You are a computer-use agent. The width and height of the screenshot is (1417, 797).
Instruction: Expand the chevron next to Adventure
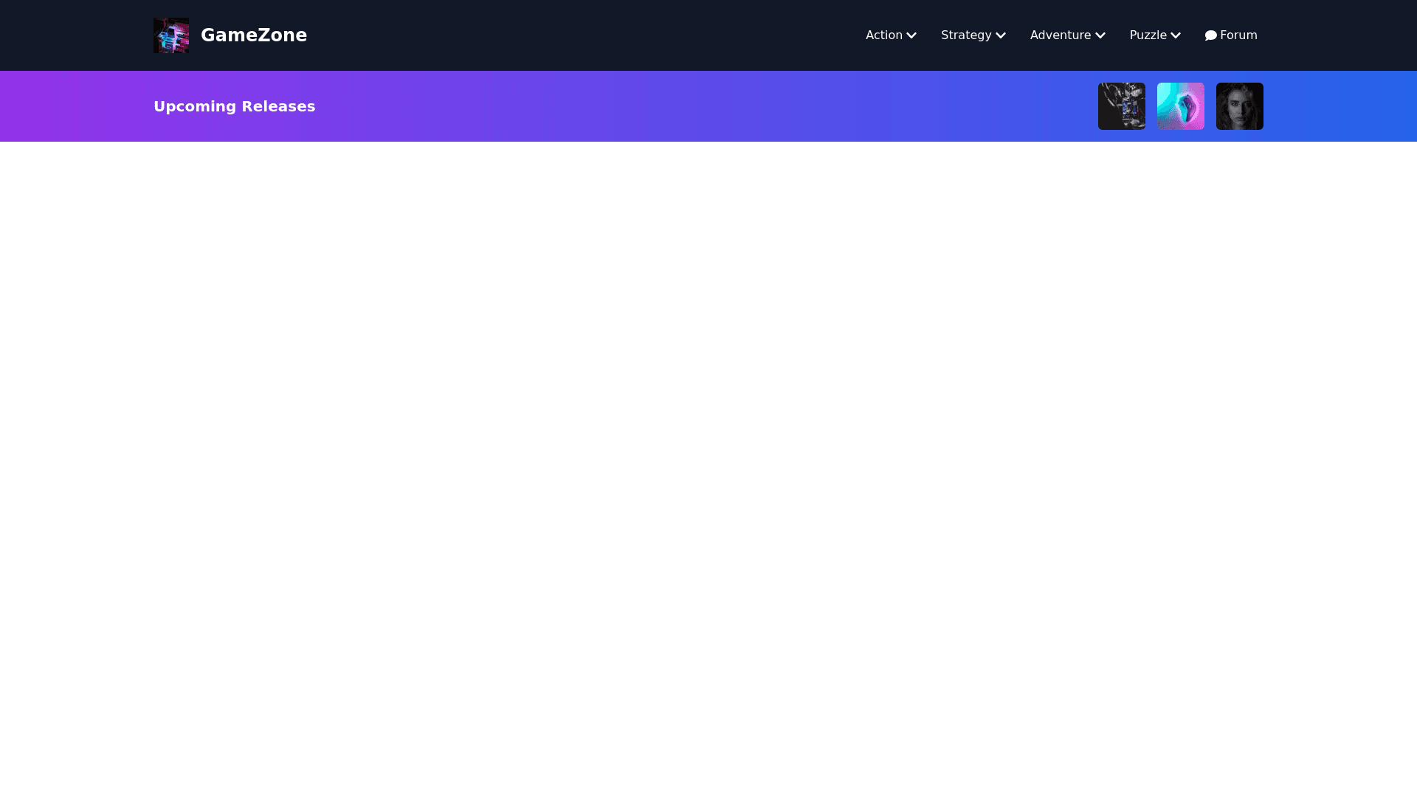[x=1100, y=35]
